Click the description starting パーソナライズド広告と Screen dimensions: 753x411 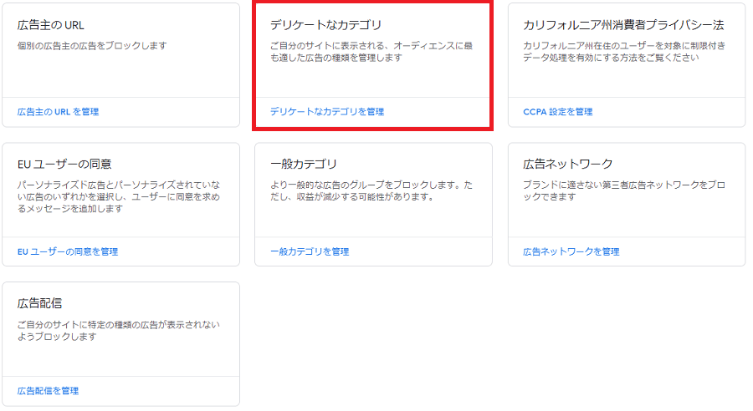click(x=119, y=196)
